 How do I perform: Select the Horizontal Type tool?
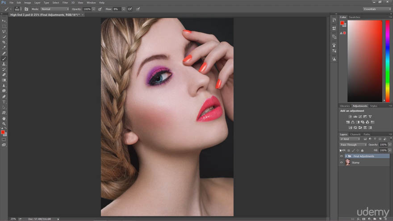pyautogui.click(x=4, y=102)
